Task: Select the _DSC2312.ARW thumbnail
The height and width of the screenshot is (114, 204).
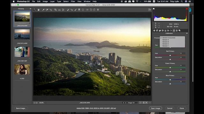Action: [22, 34]
